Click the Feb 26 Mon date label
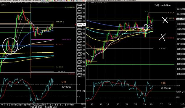The height and width of the screenshot is (108, 185). (51, 107)
